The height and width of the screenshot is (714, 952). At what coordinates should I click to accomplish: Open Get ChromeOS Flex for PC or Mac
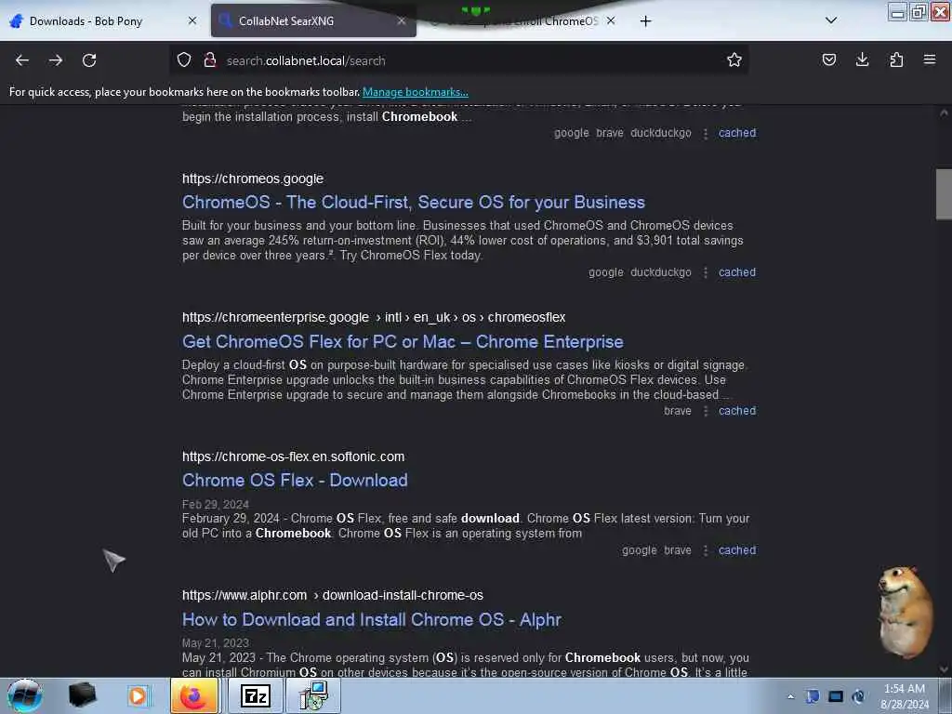click(403, 342)
